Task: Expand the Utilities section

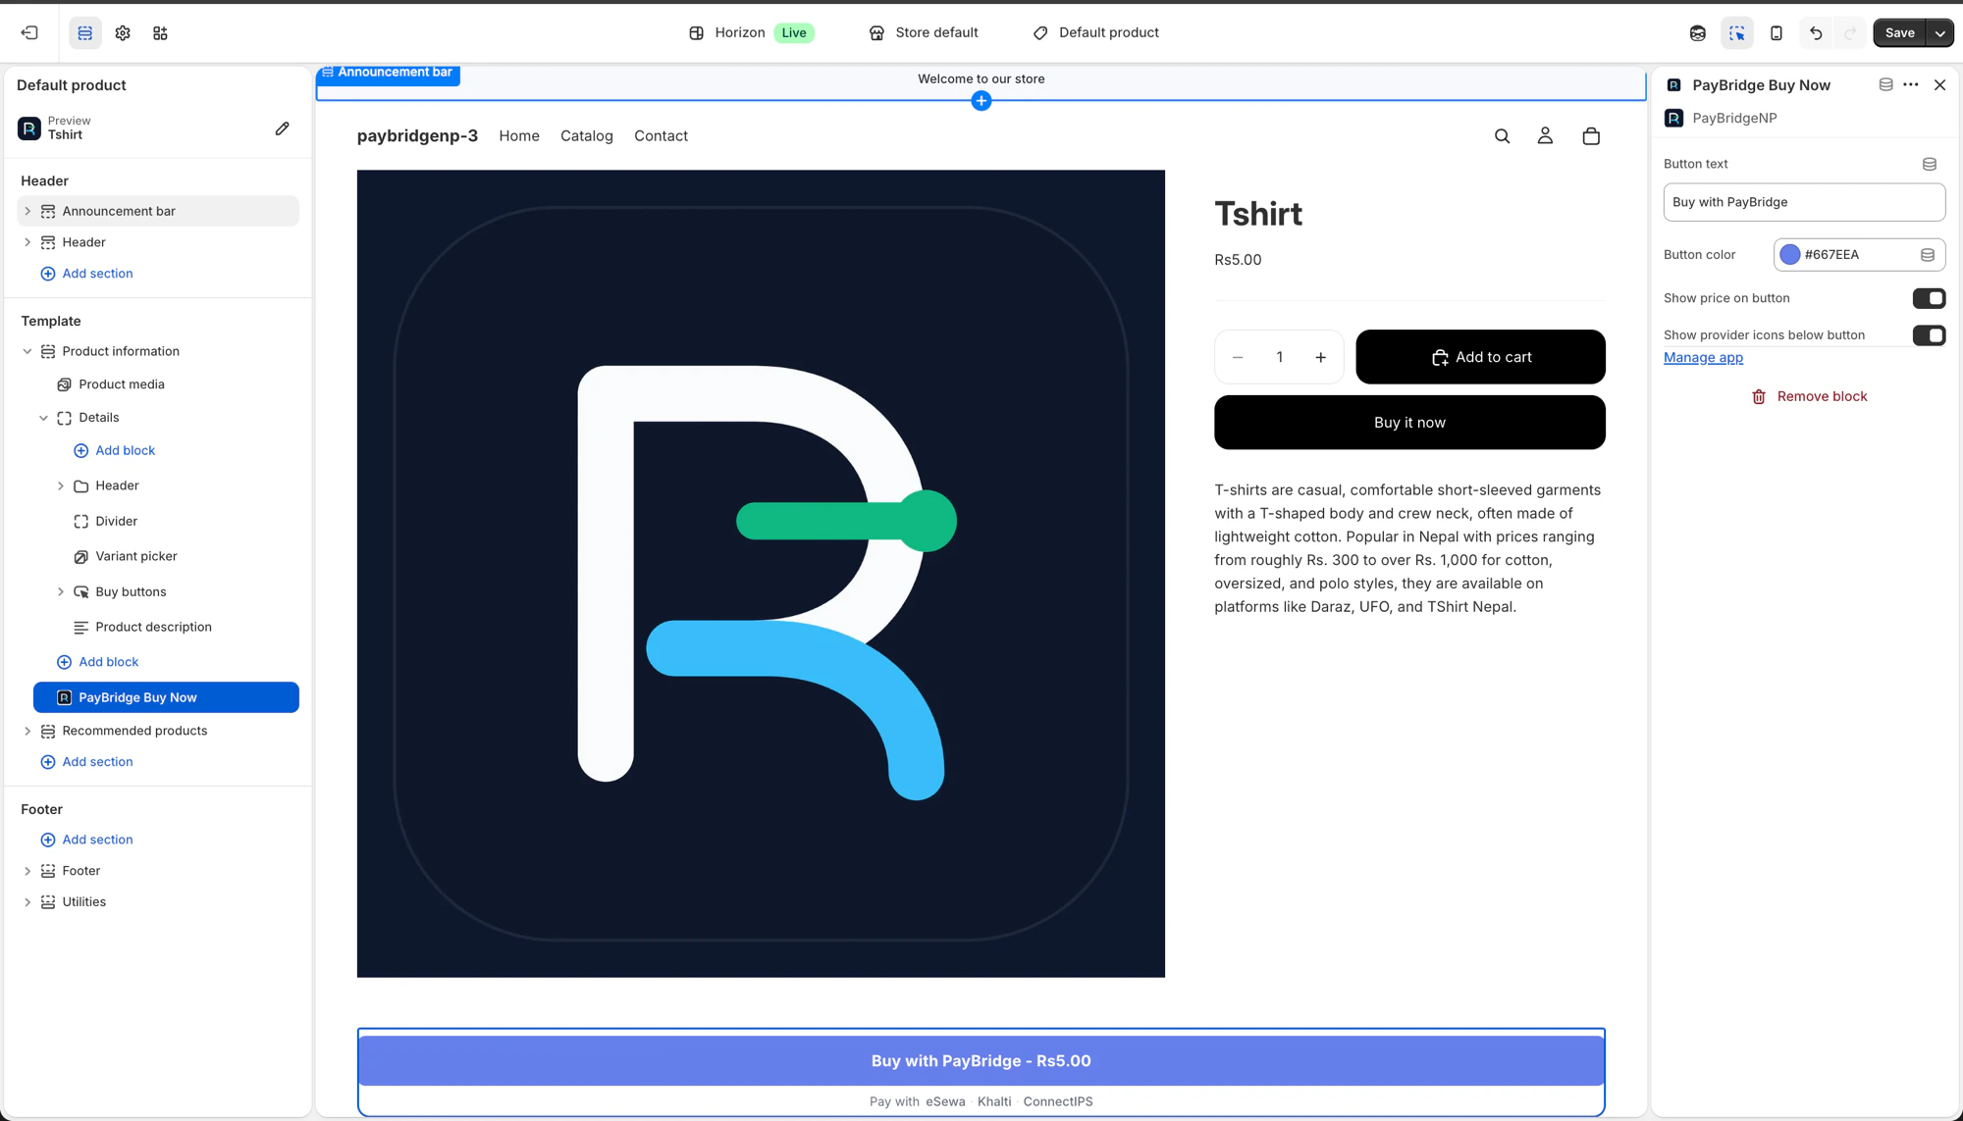Action: 27,902
